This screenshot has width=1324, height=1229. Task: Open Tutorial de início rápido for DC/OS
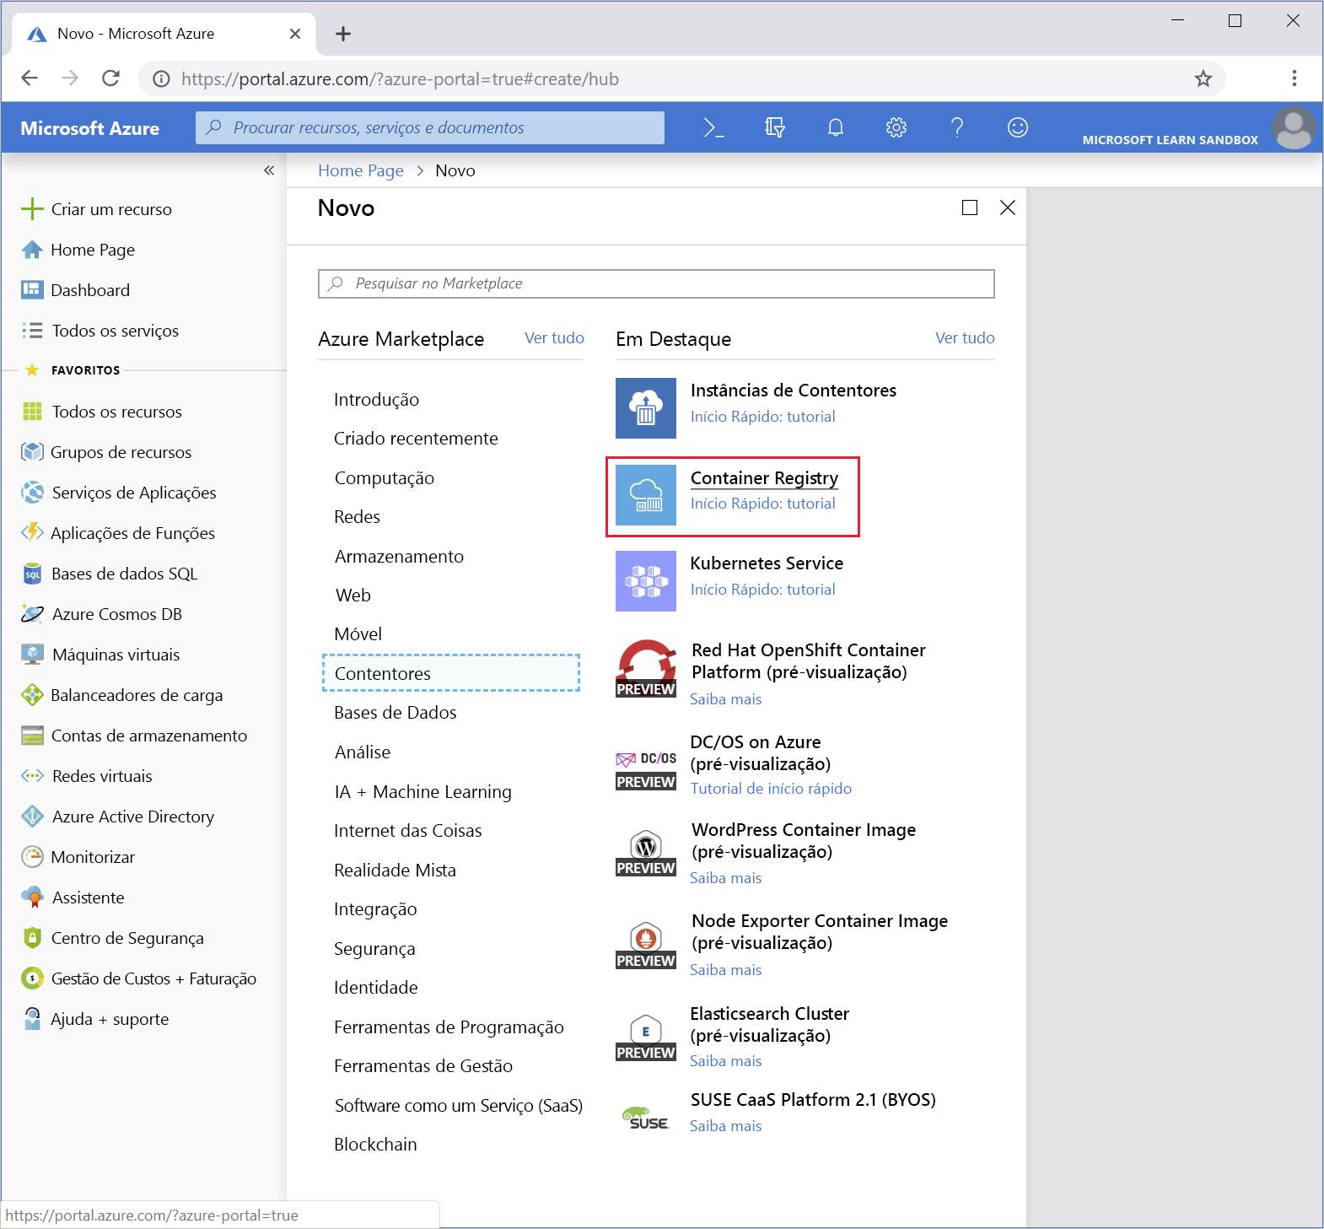[x=771, y=789]
